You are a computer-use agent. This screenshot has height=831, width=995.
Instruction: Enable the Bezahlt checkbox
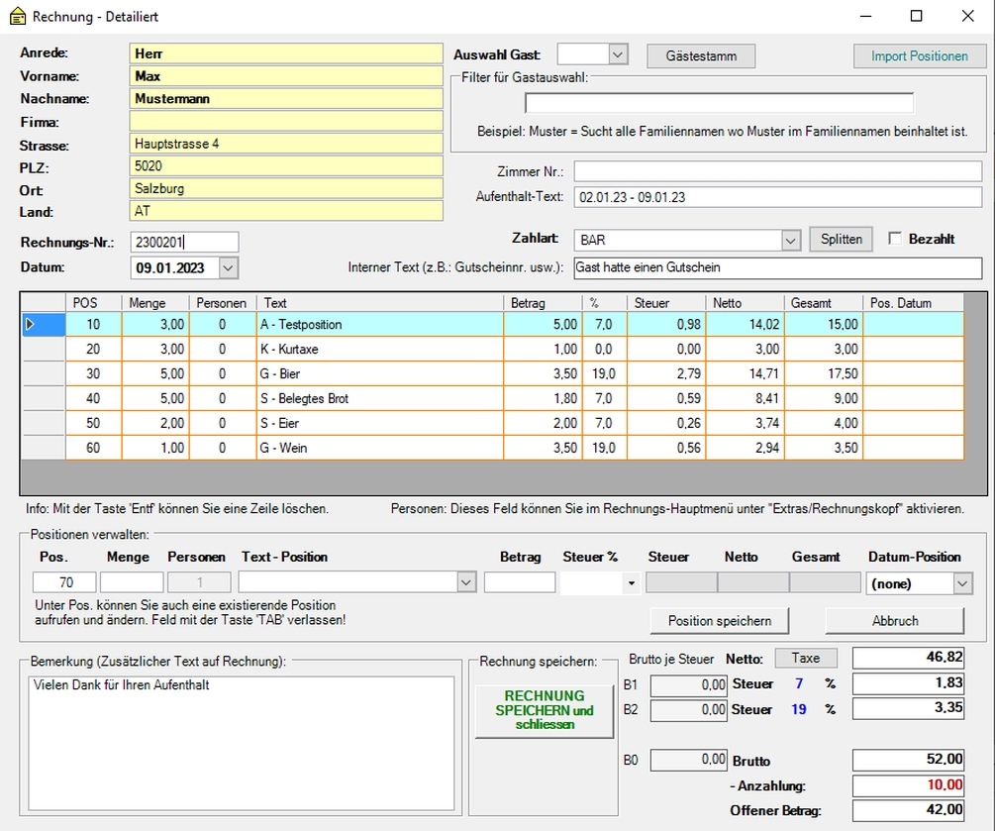click(x=895, y=239)
